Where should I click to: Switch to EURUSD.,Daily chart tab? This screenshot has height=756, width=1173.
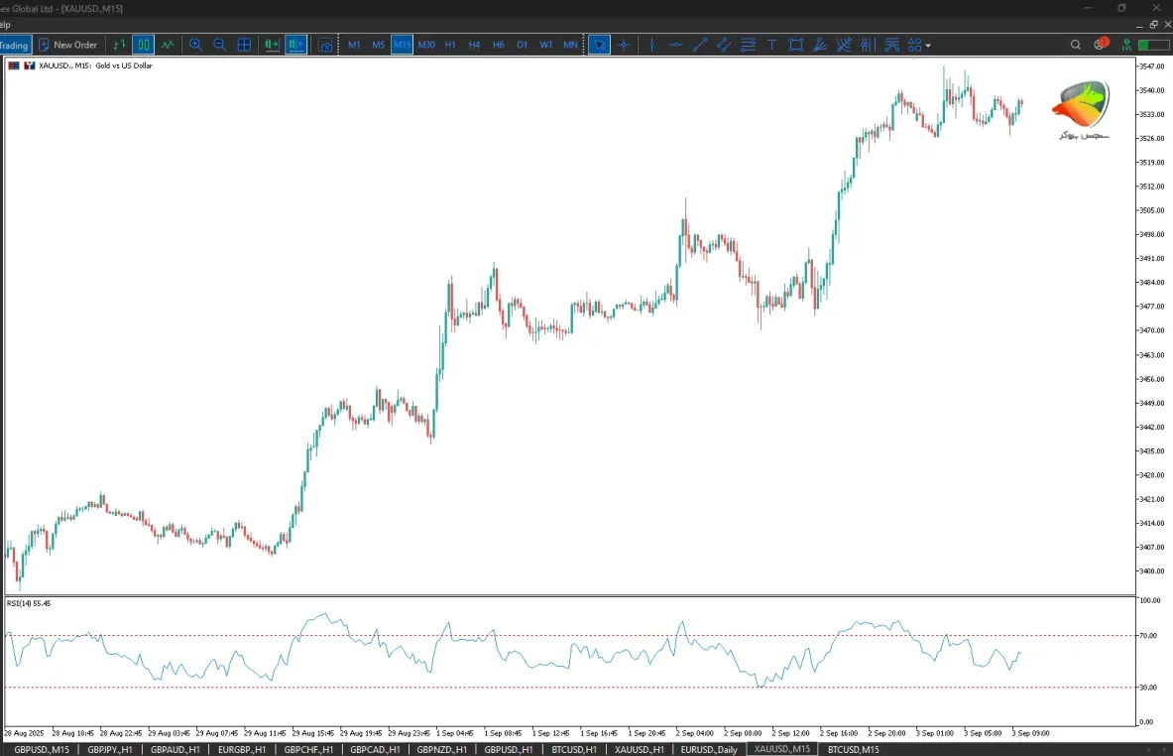[708, 749]
